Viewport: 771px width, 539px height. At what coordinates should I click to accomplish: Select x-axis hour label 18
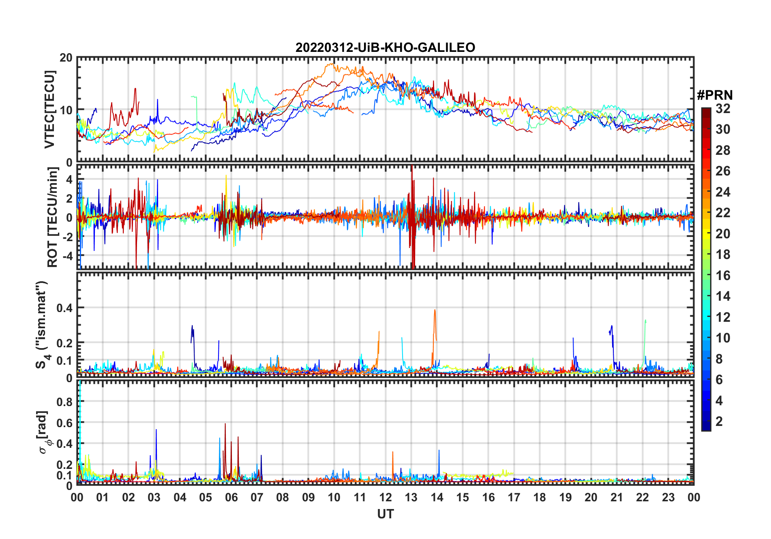coord(540,497)
